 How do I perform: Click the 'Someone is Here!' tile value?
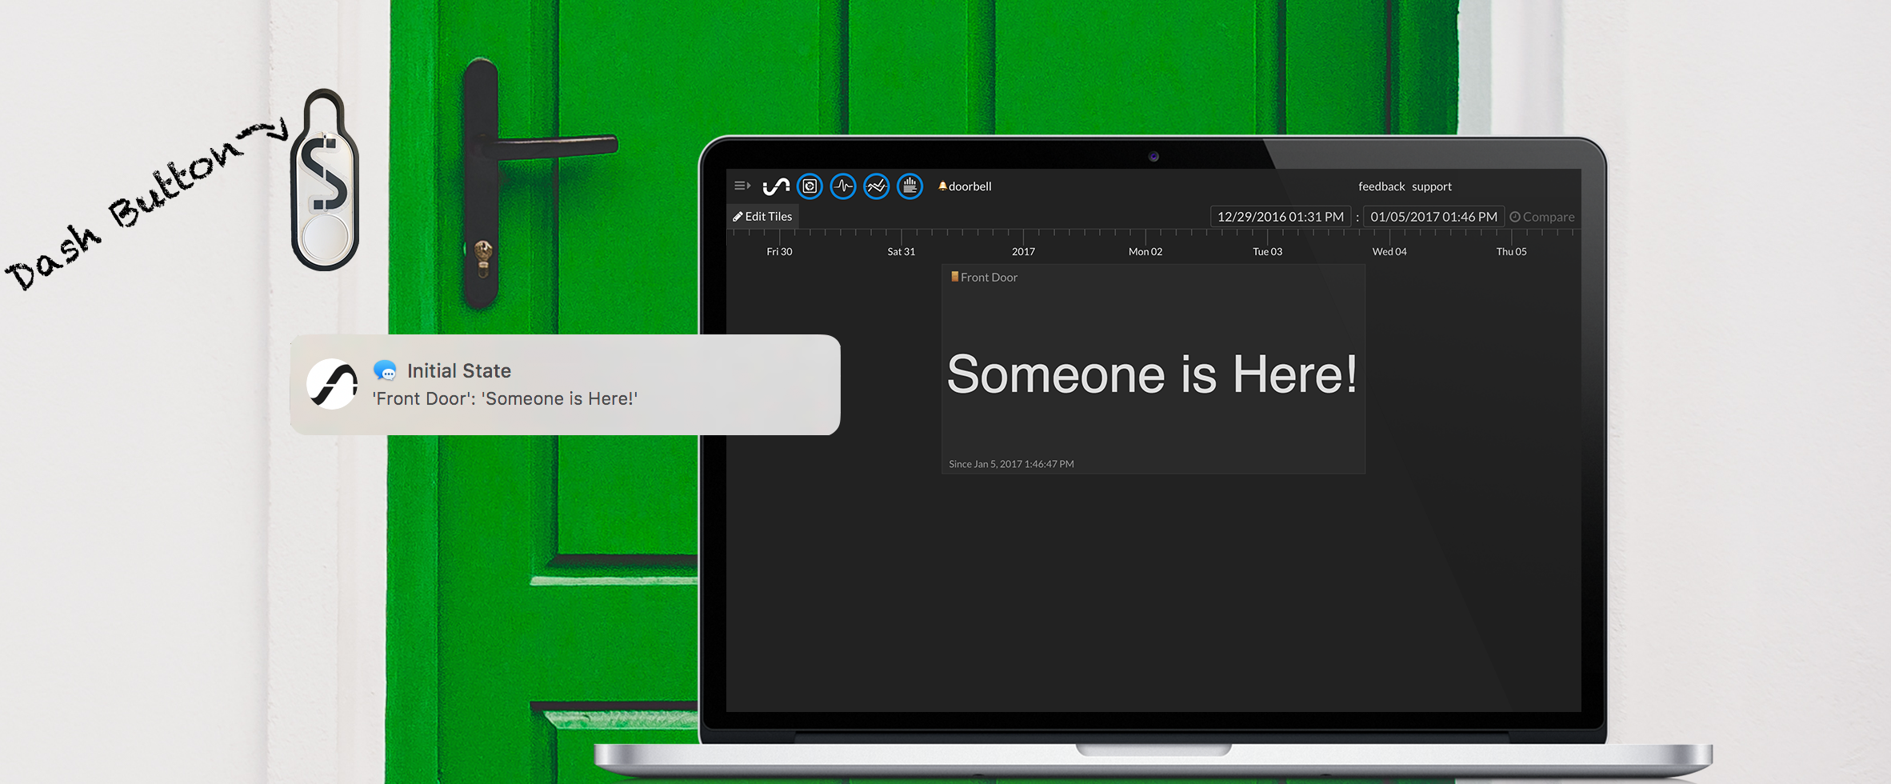tap(1152, 374)
